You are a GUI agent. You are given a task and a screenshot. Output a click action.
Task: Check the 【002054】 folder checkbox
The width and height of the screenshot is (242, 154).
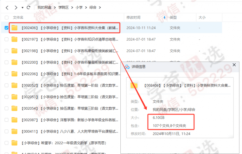click(x=6, y=108)
